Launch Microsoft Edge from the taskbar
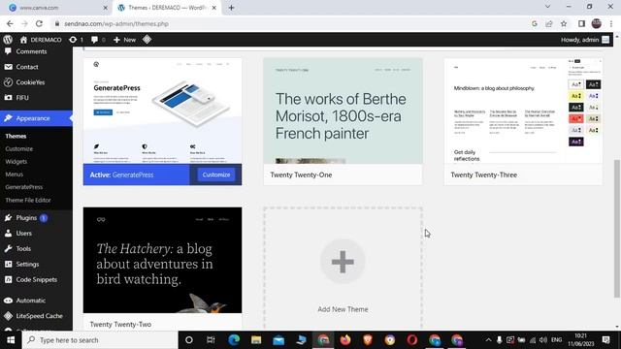The width and height of the screenshot is (621, 349). (x=234, y=340)
